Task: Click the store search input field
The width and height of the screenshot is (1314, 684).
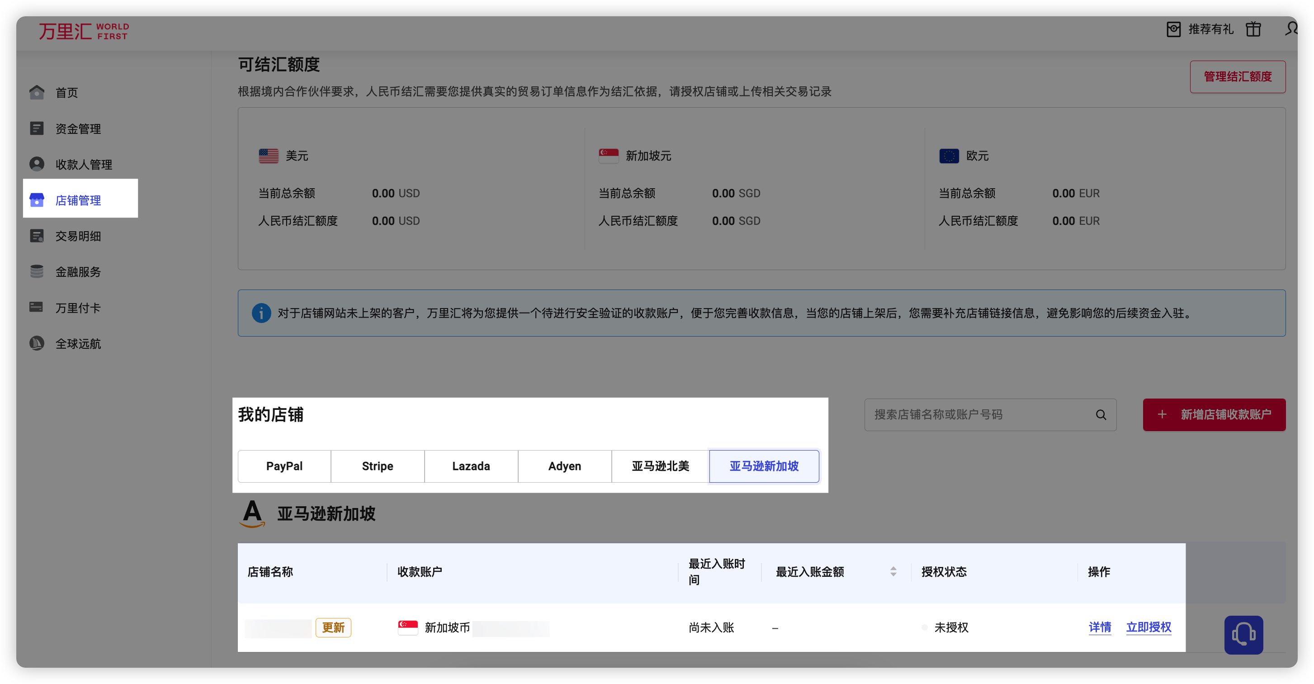Action: [x=979, y=414]
